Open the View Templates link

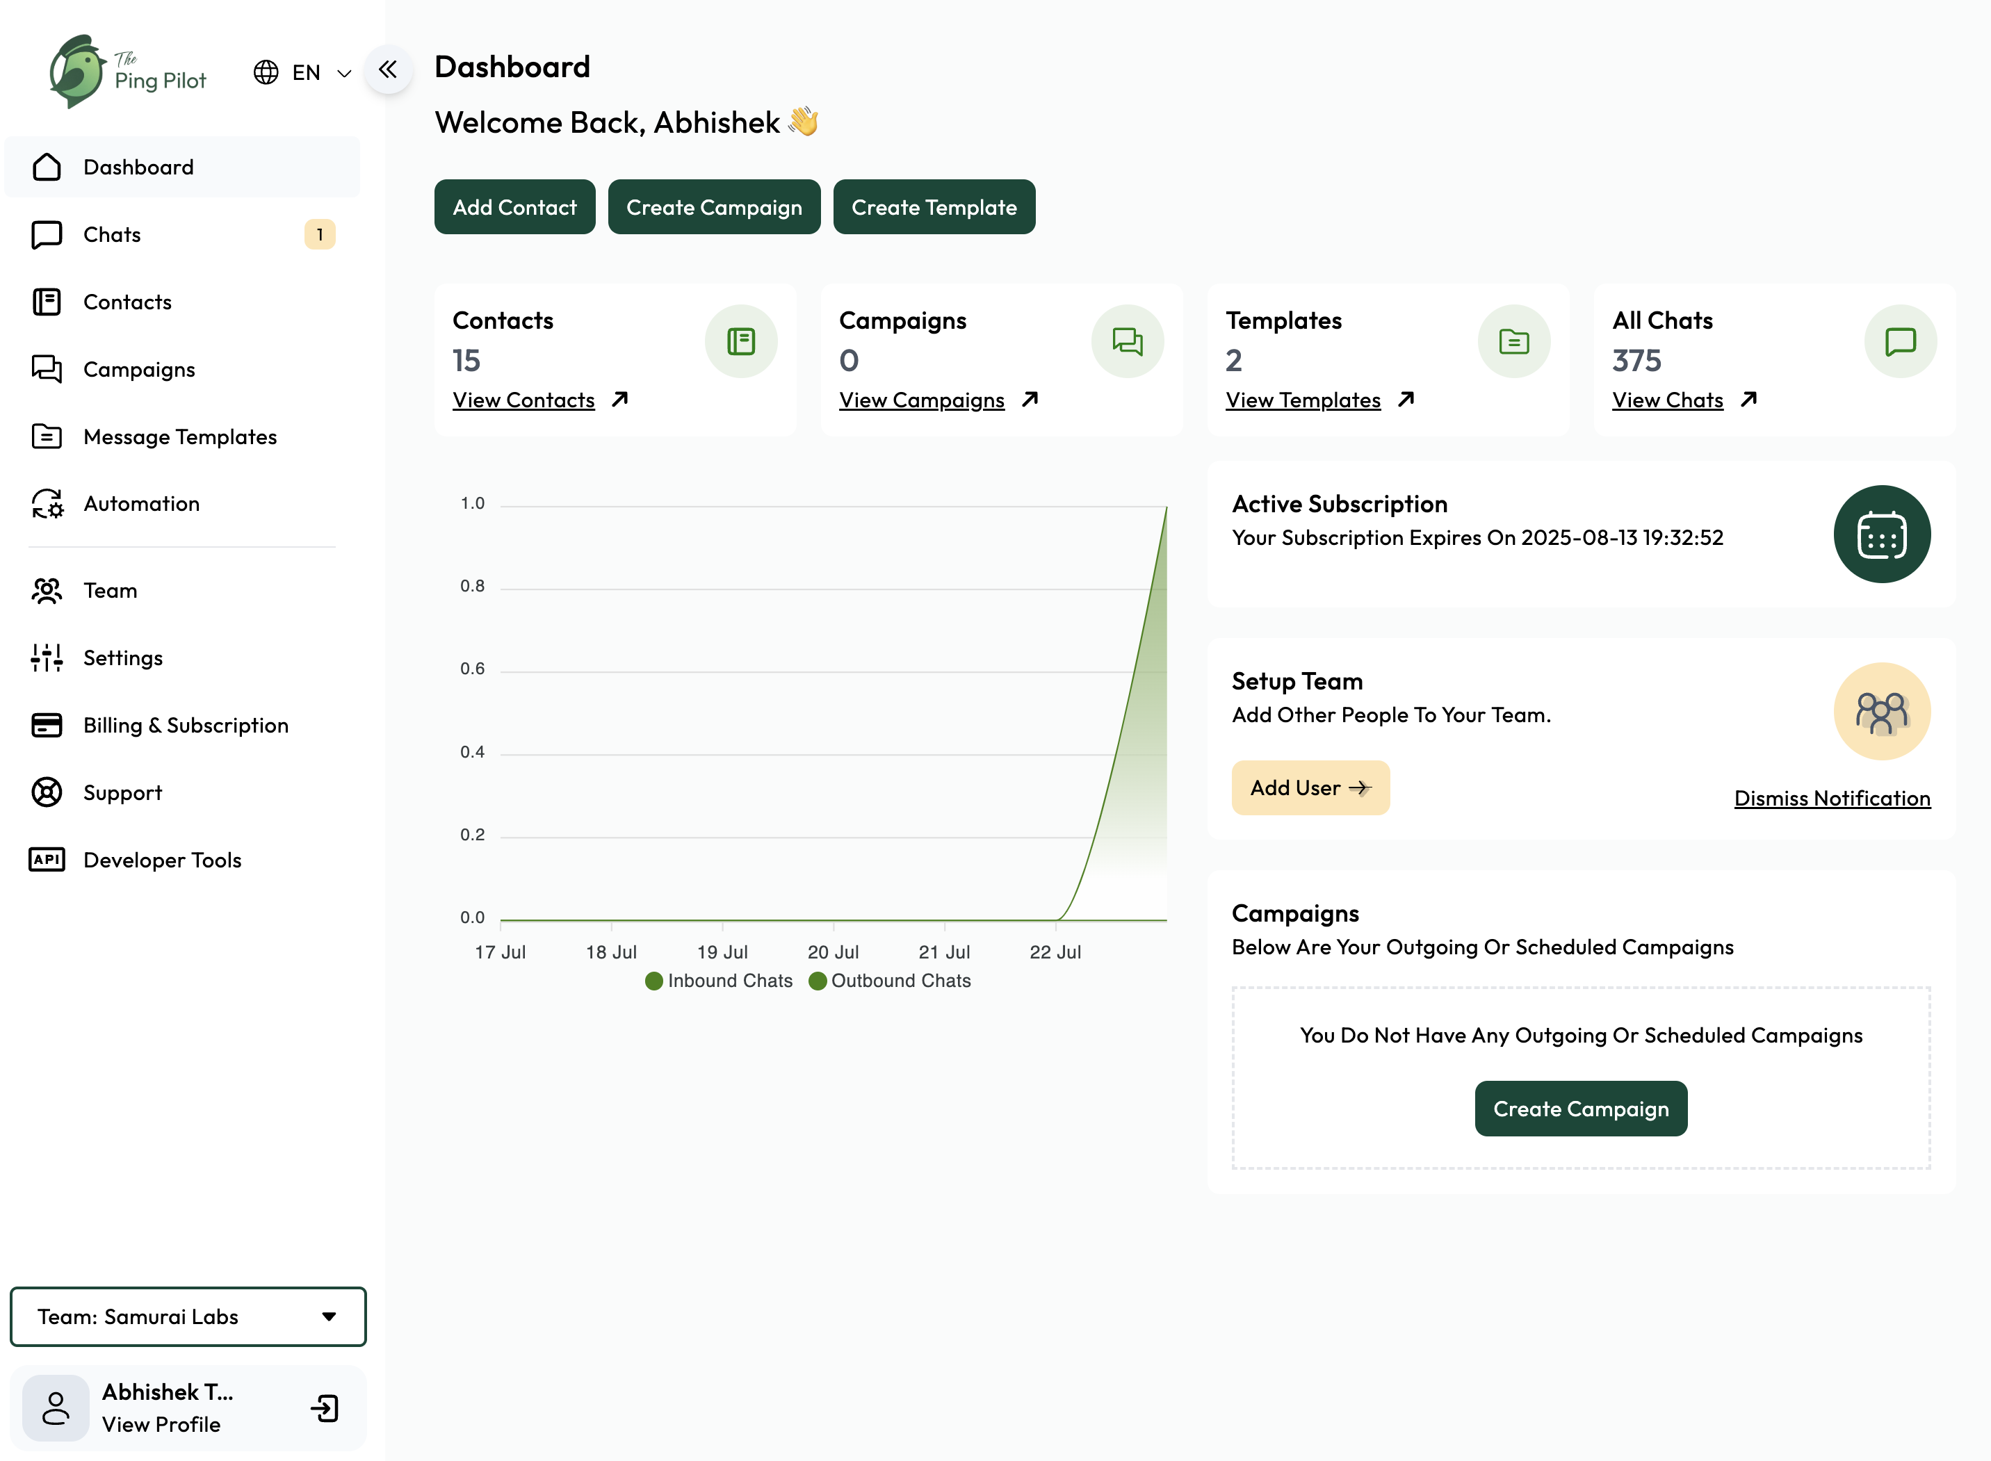click(1303, 400)
